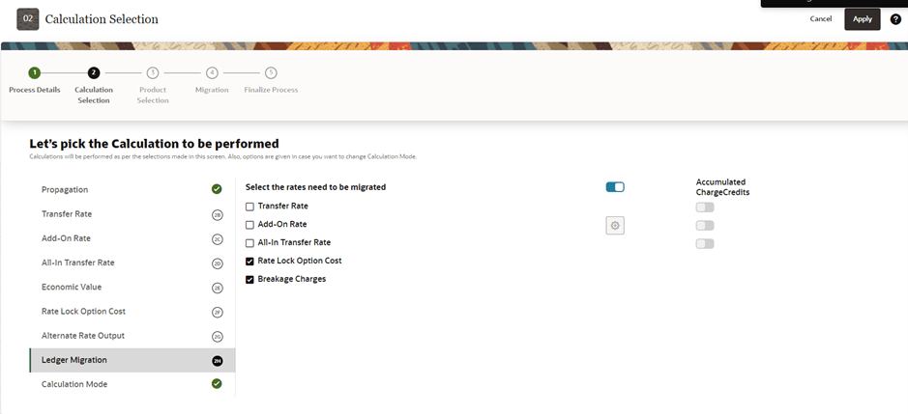Enable Accumulated ChargeCredits toggle for Transfer Rate
This screenshot has height=414, width=908.
pyautogui.click(x=705, y=207)
